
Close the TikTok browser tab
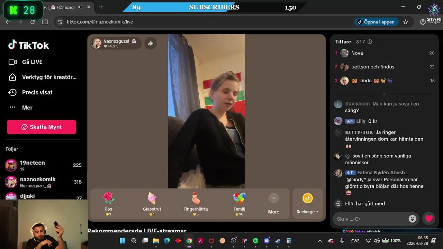pos(89,7)
